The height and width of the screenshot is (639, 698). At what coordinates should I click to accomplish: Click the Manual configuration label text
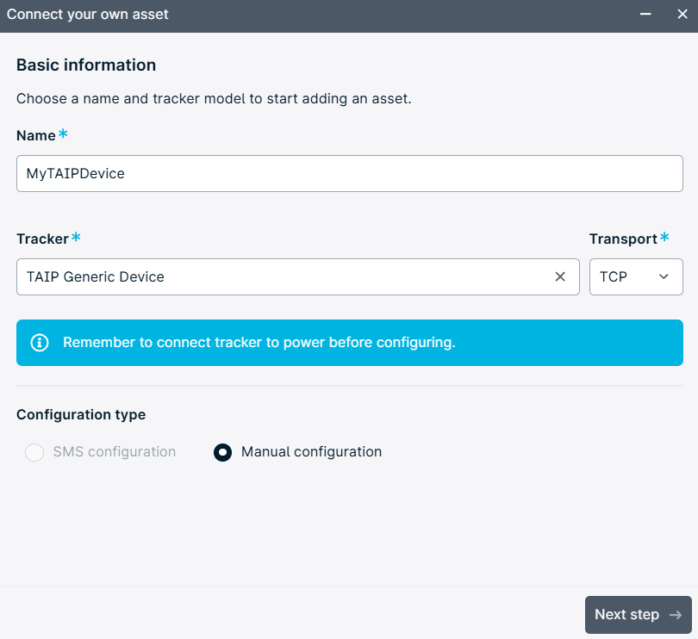[311, 451]
